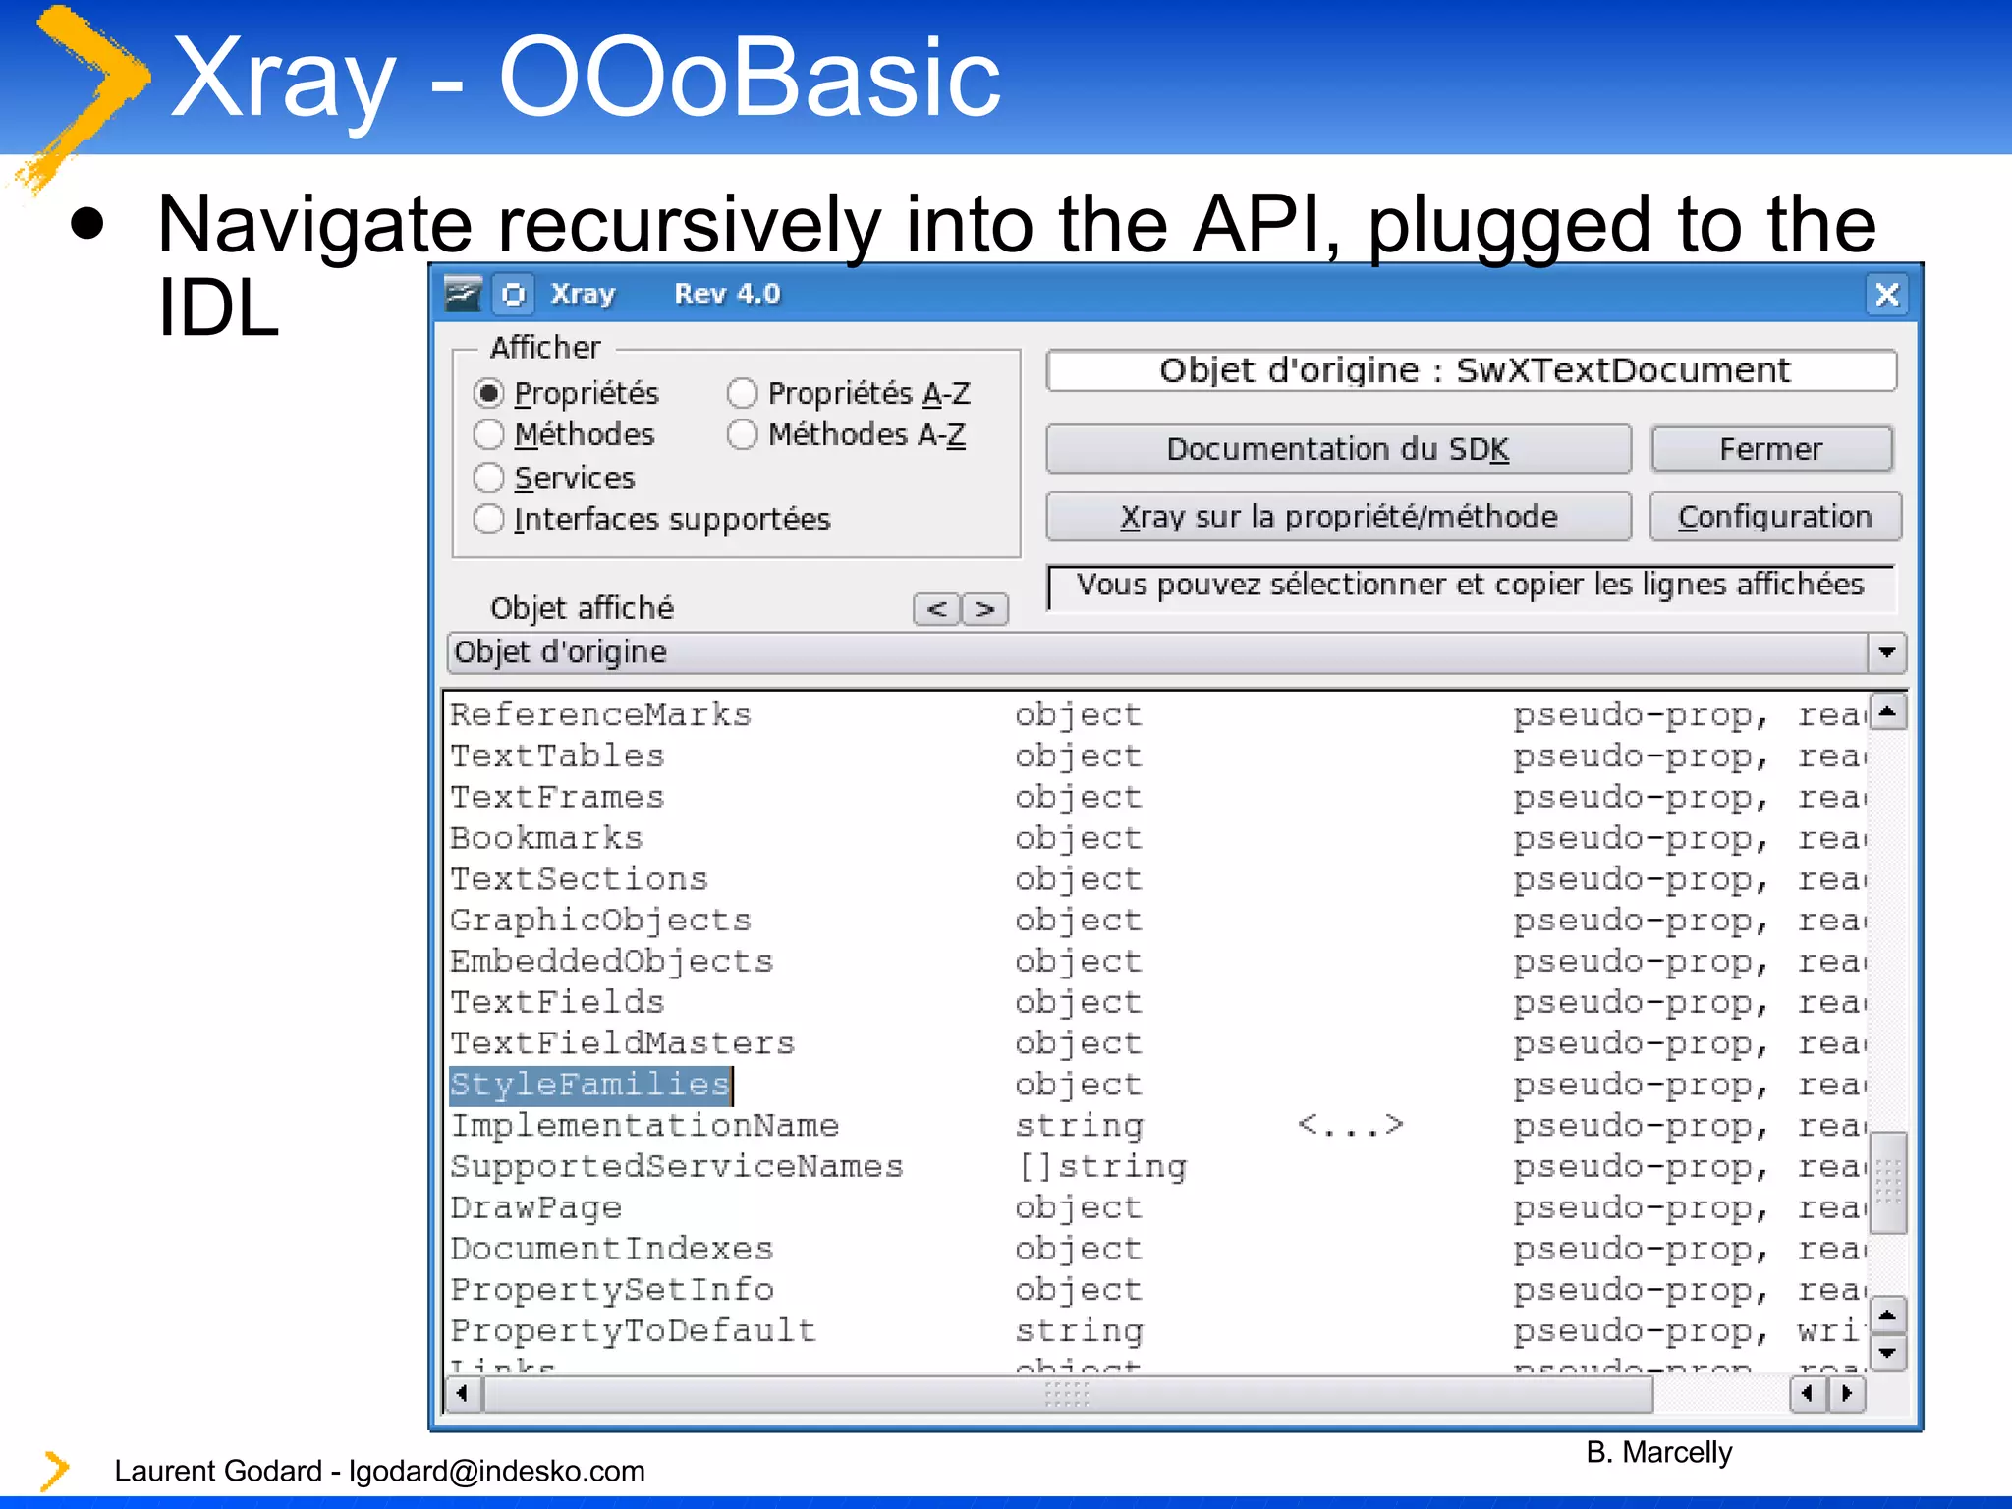The height and width of the screenshot is (1509, 2012).
Task: Click the Fermer button
Action: pos(1771,449)
